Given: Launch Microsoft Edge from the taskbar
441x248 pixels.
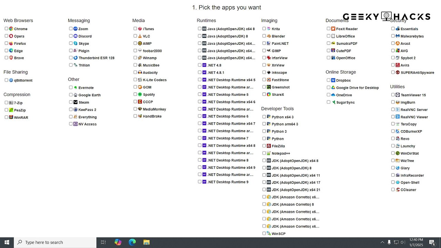Looking at the screenshot, I should tap(132, 242).
